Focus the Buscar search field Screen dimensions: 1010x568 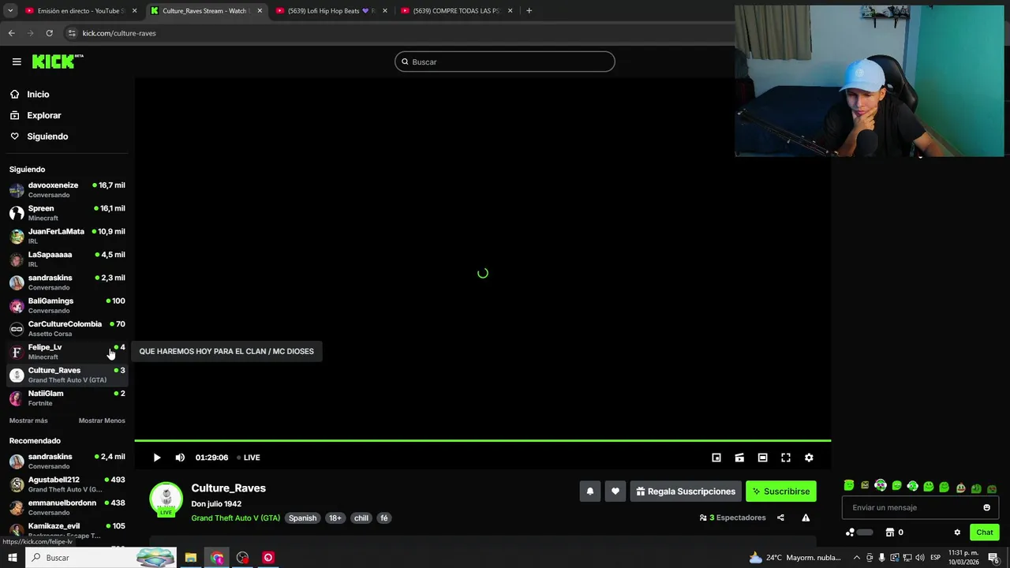pyautogui.click(x=505, y=62)
